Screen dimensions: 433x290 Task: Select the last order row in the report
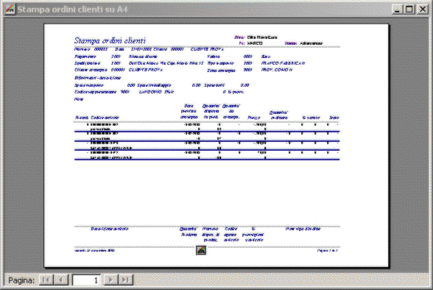[x=206, y=155]
